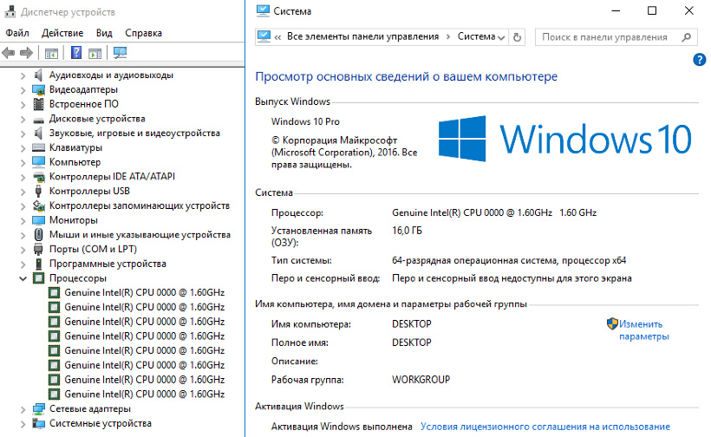Screen dimensions: 711x437
Task: Open the Справка menu
Action: 143,33
